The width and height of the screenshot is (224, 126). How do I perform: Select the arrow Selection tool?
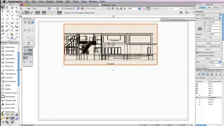2,8
